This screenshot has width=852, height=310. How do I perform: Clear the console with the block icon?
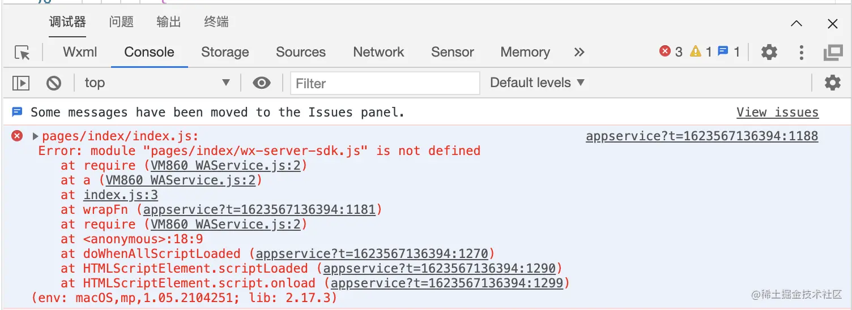[54, 83]
